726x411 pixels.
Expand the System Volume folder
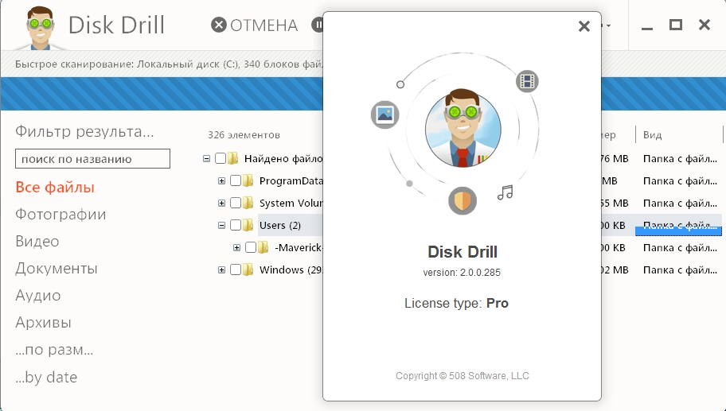click(221, 203)
